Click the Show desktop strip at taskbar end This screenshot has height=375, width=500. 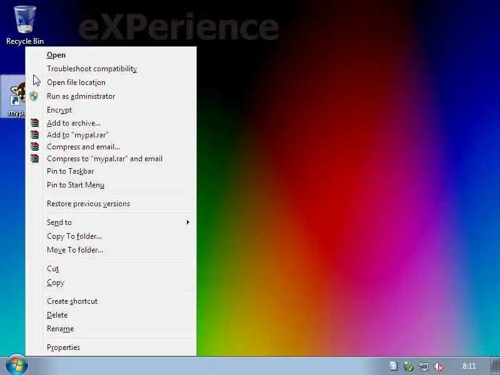point(495,366)
